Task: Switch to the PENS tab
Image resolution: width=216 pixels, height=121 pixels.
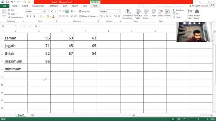Action: [x=95, y=6]
